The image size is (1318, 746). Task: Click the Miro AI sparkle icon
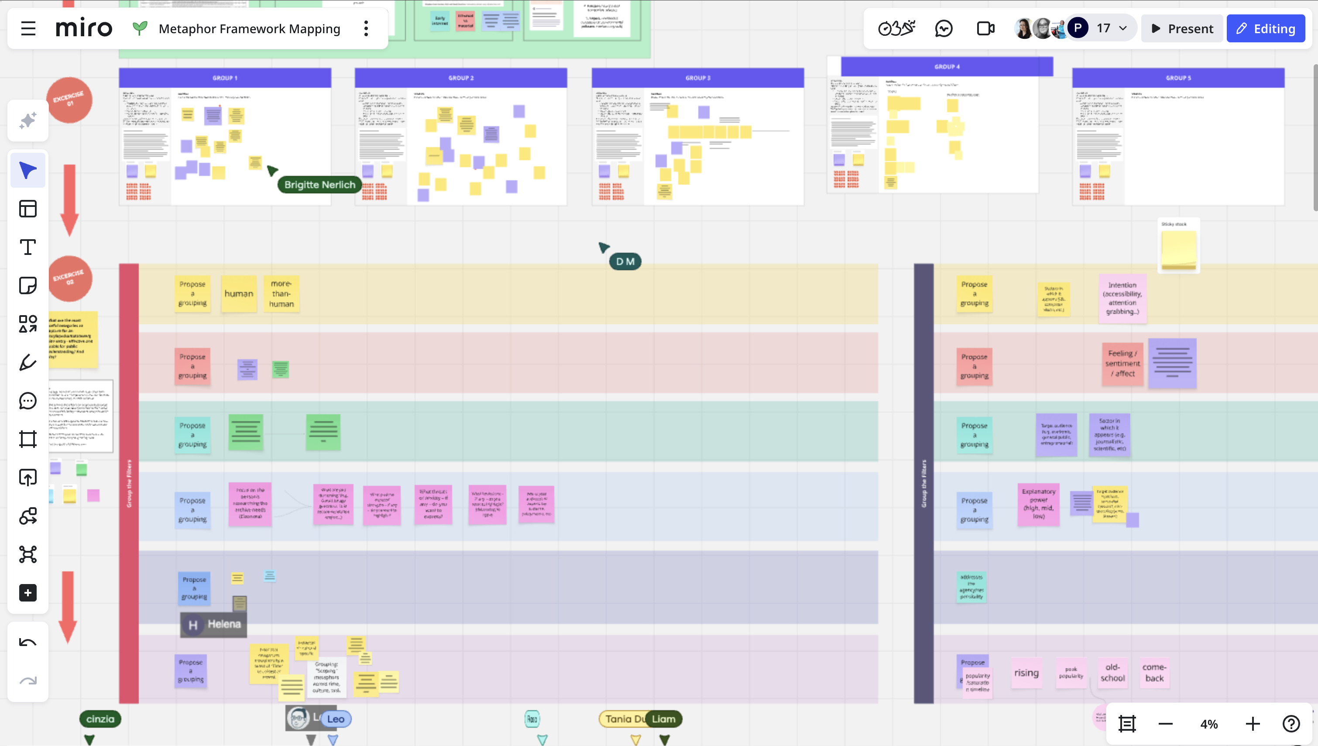pos(27,121)
